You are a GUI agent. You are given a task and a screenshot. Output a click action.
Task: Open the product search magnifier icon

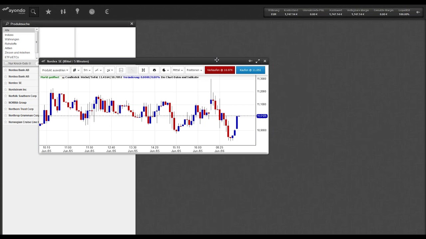(33, 12)
